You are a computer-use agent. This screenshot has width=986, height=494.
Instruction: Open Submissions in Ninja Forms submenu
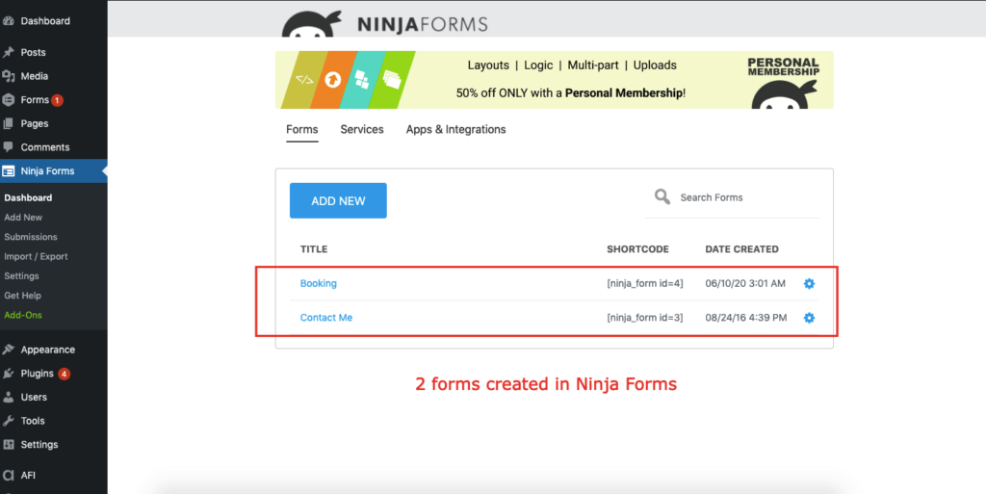[31, 237]
